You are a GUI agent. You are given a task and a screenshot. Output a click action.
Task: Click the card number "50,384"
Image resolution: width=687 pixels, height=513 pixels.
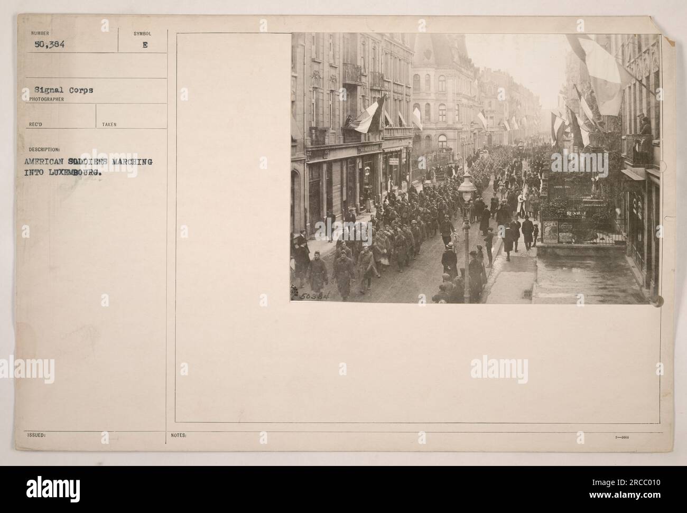(x=50, y=44)
